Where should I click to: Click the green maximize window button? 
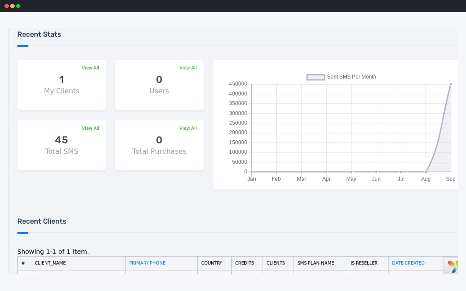pos(18,6)
